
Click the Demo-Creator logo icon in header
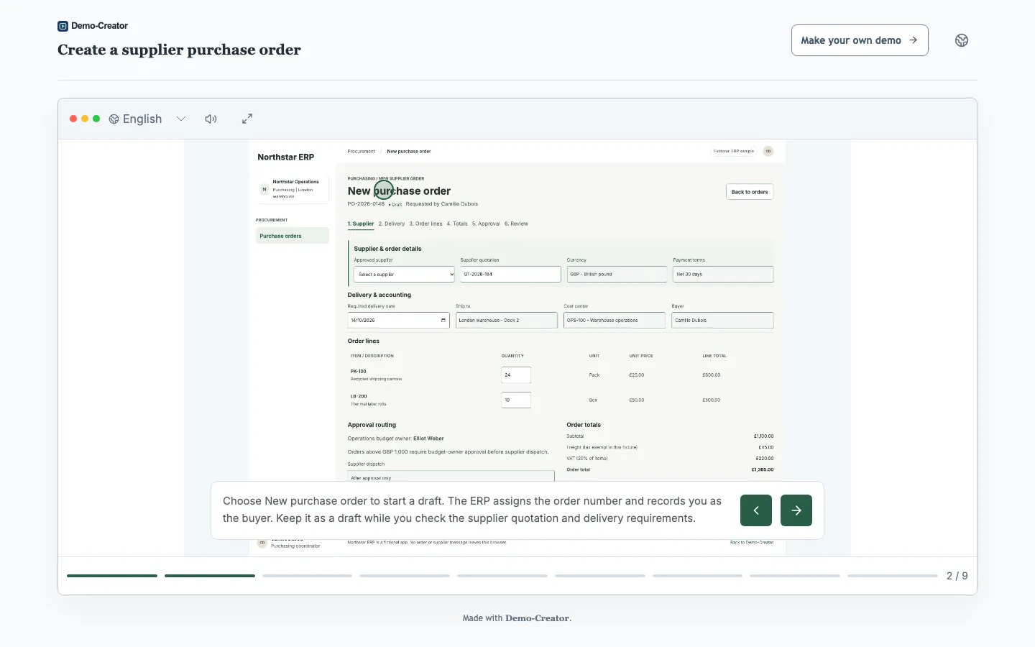tap(63, 26)
